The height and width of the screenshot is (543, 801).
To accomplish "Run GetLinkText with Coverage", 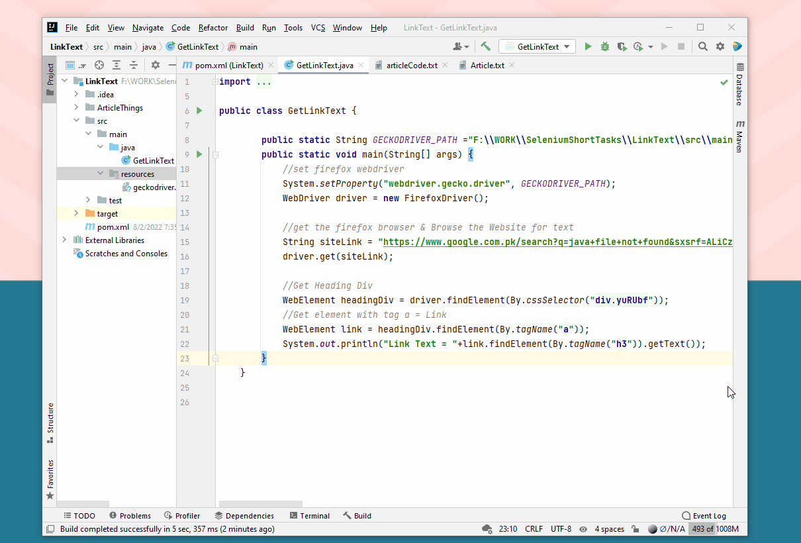I will [x=621, y=46].
